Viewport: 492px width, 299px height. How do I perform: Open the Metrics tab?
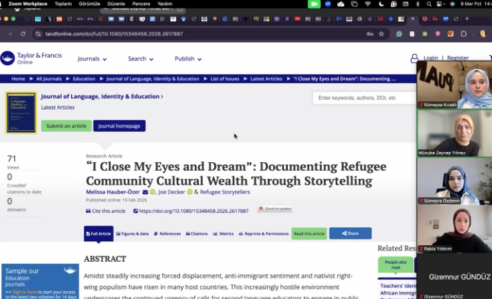[x=223, y=234]
